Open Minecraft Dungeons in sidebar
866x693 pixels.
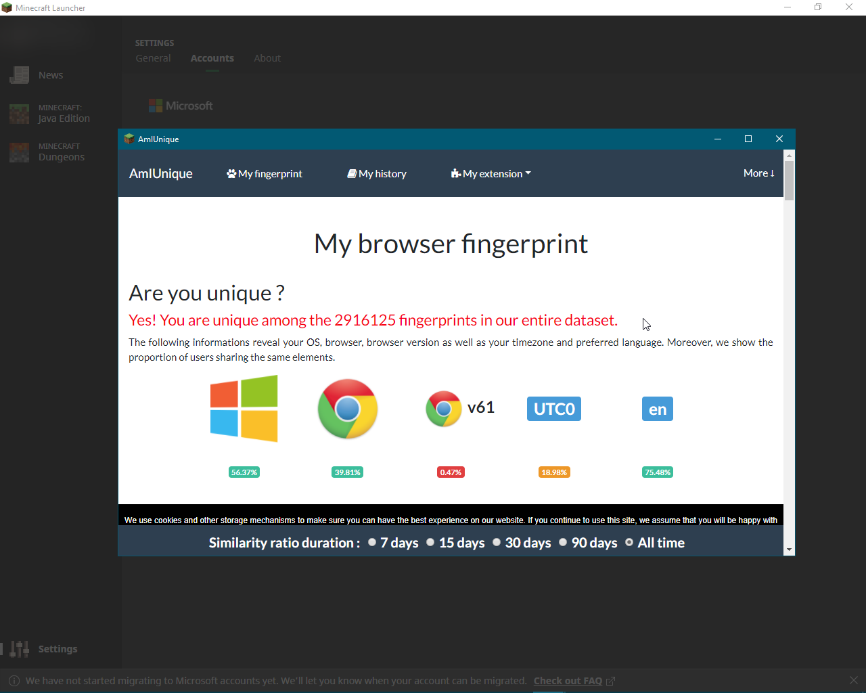coord(61,152)
